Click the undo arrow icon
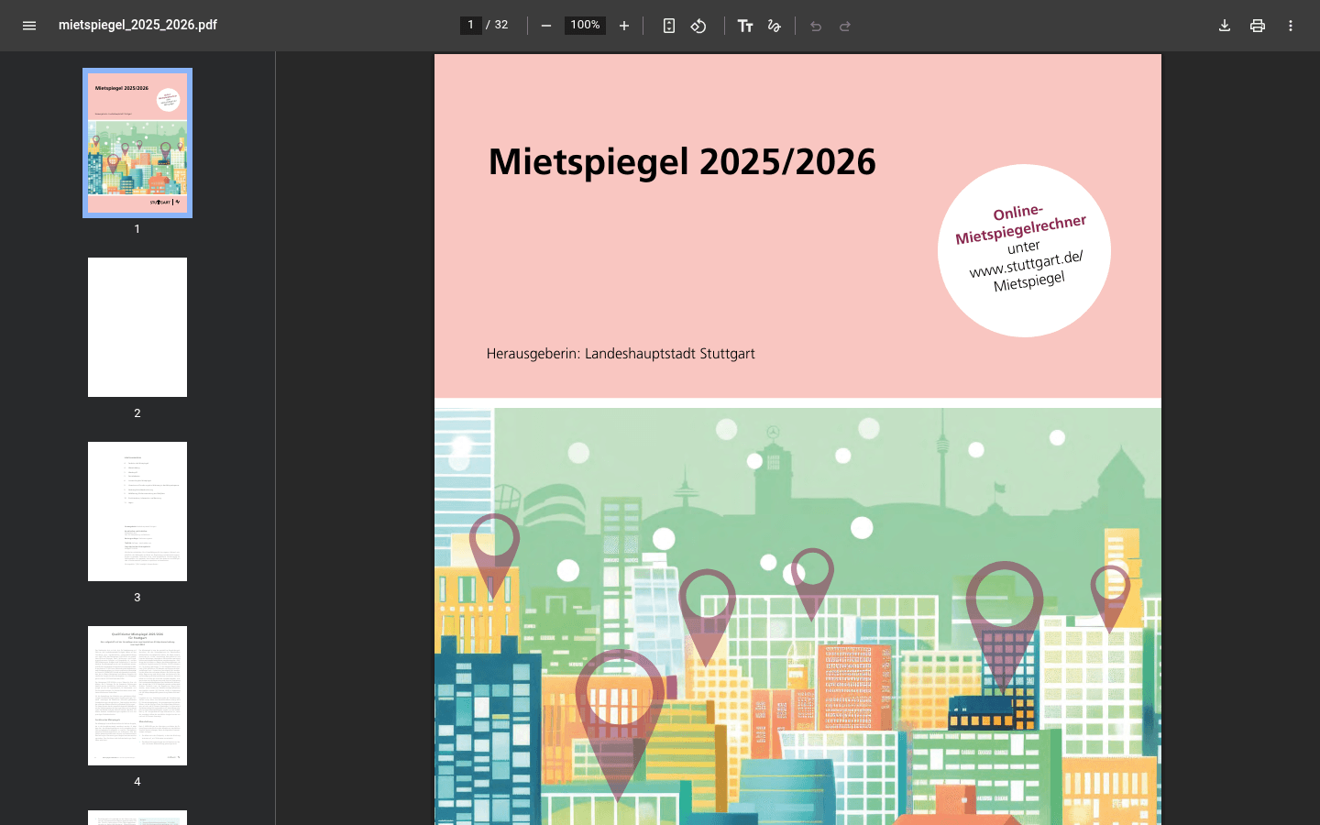The height and width of the screenshot is (825, 1320). 816,26
